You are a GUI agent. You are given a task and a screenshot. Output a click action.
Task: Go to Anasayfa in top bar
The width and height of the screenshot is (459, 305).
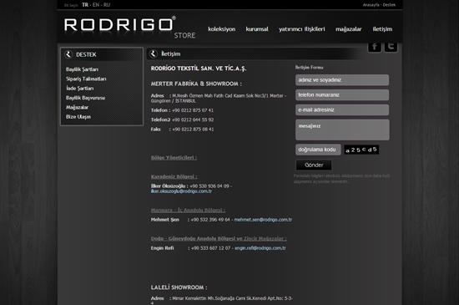371,5
